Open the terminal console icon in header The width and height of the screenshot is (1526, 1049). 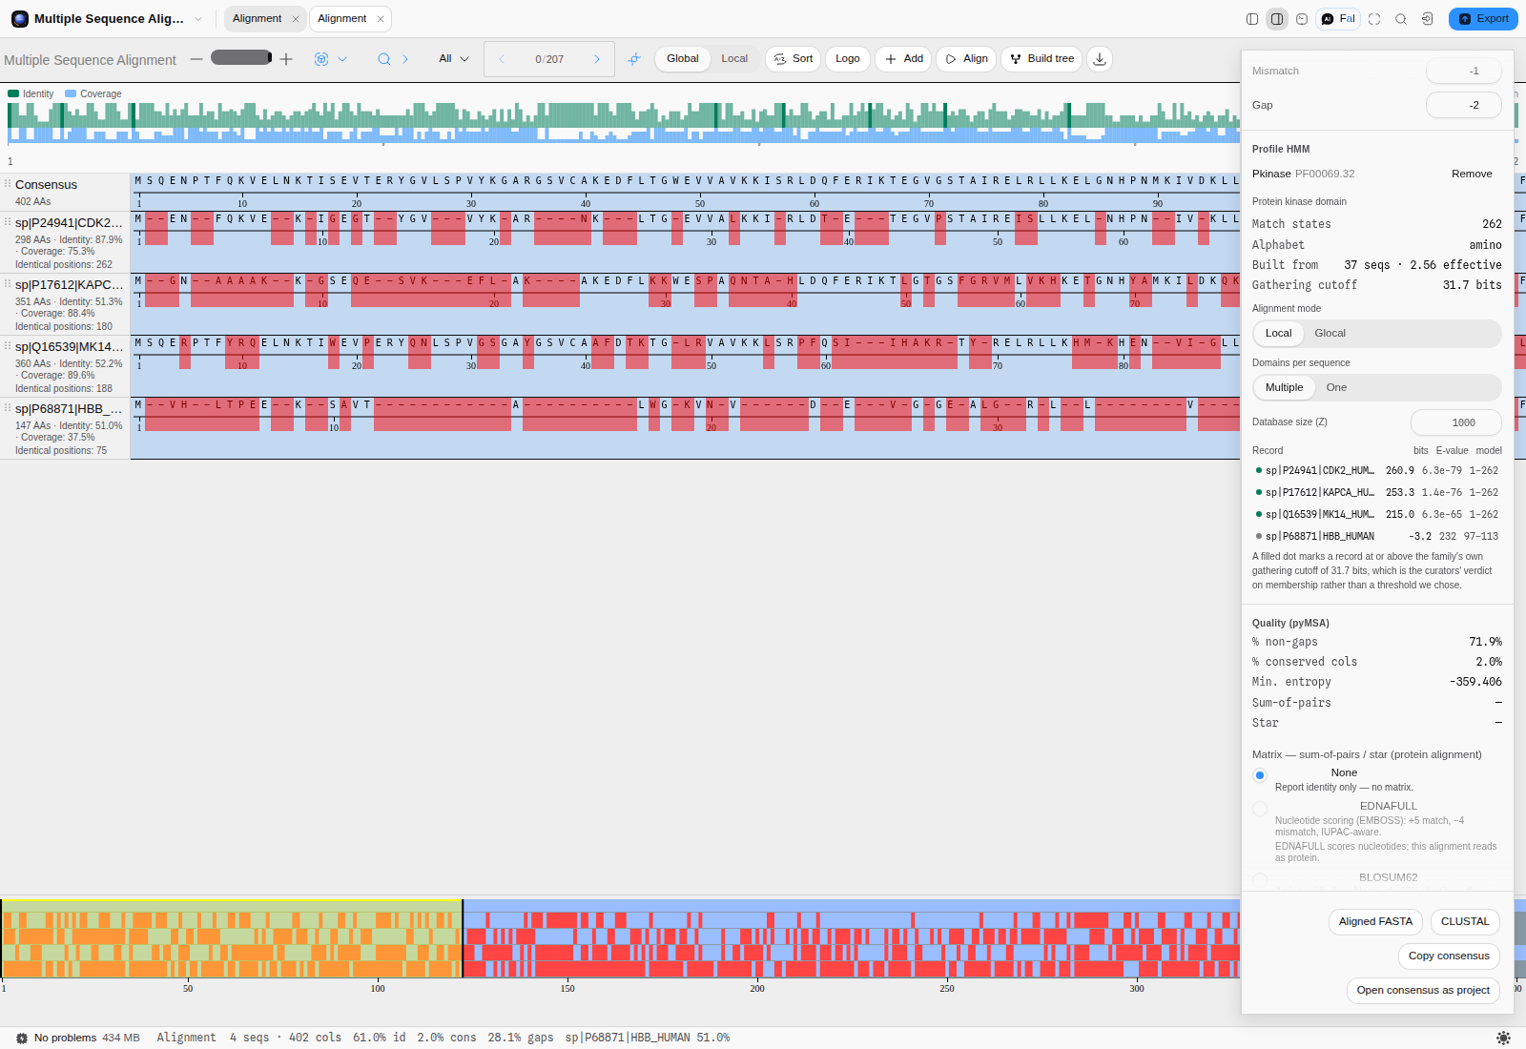click(x=1302, y=19)
